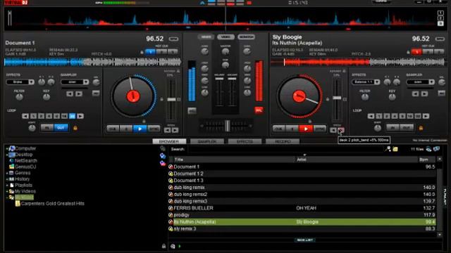Pitch bend up (+) on right deck
Image resolution: width=451 pixels, height=253 pixels.
pyautogui.click(x=341, y=130)
